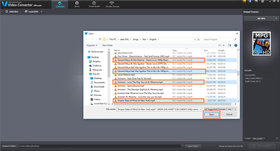
Task: Open Pictures in navigation pane
Action: tap(96, 95)
